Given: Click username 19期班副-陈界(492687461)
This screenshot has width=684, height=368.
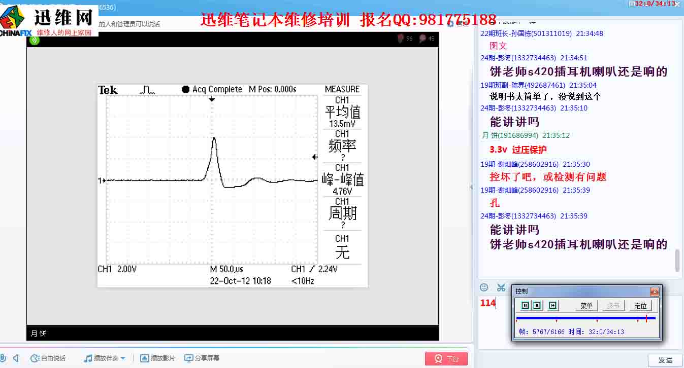Looking at the screenshot, I should 523,85.
